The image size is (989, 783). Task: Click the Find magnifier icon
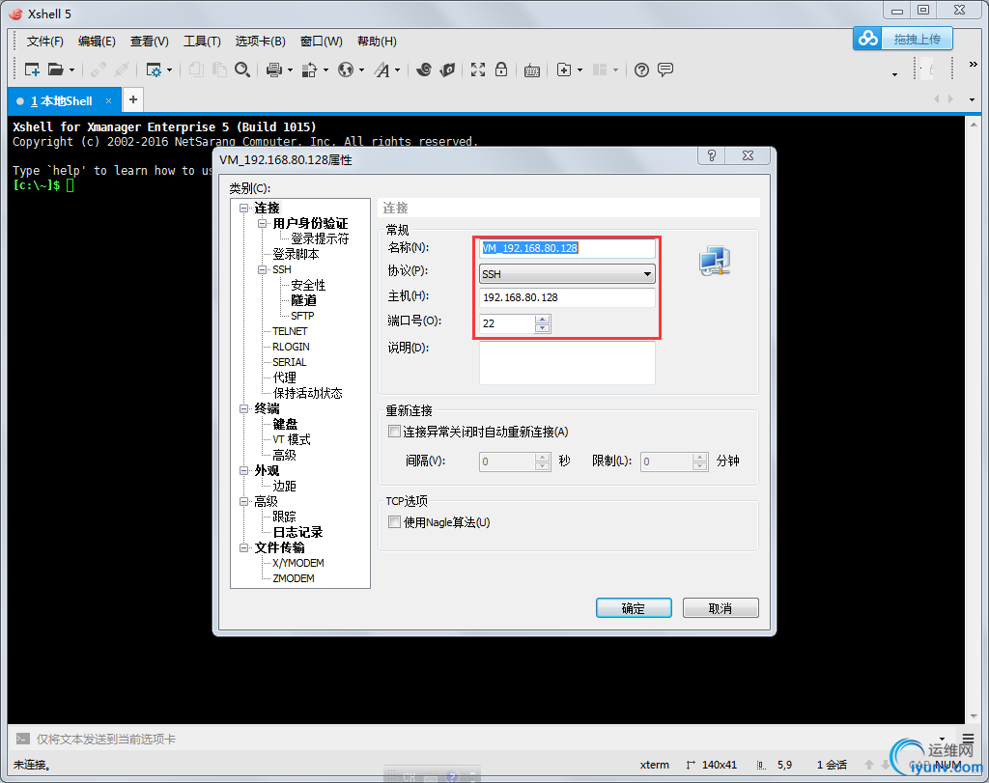[242, 70]
